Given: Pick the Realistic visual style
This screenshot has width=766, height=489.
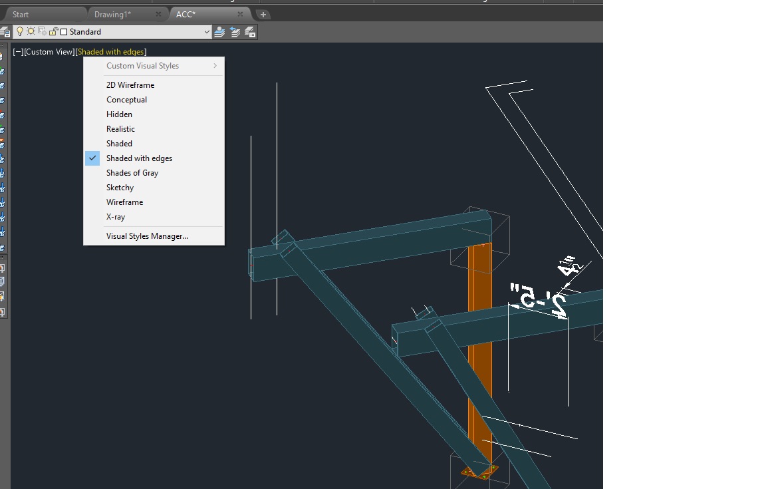Looking at the screenshot, I should click(154, 129).
